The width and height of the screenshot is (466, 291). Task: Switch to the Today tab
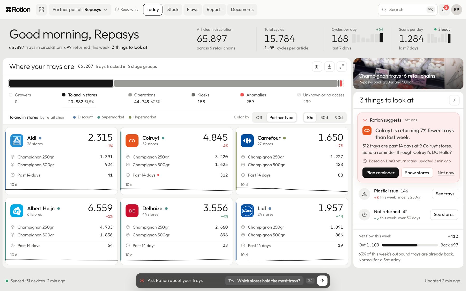click(153, 10)
